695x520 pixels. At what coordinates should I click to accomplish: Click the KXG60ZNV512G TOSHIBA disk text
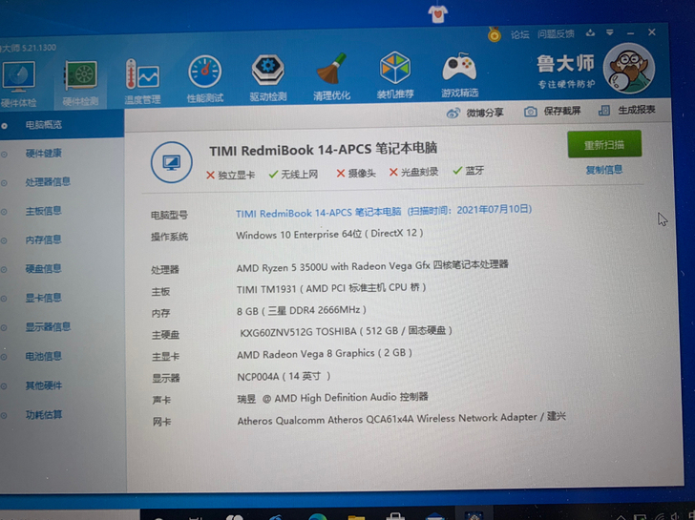[x=346, y=331]
